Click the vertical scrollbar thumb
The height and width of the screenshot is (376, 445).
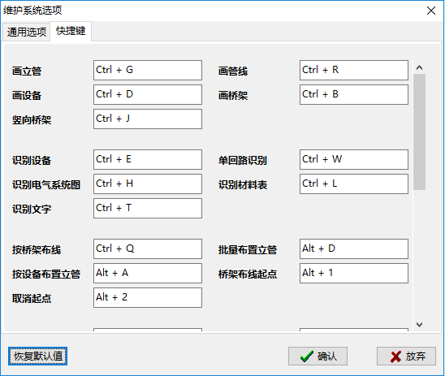point(420,132)
